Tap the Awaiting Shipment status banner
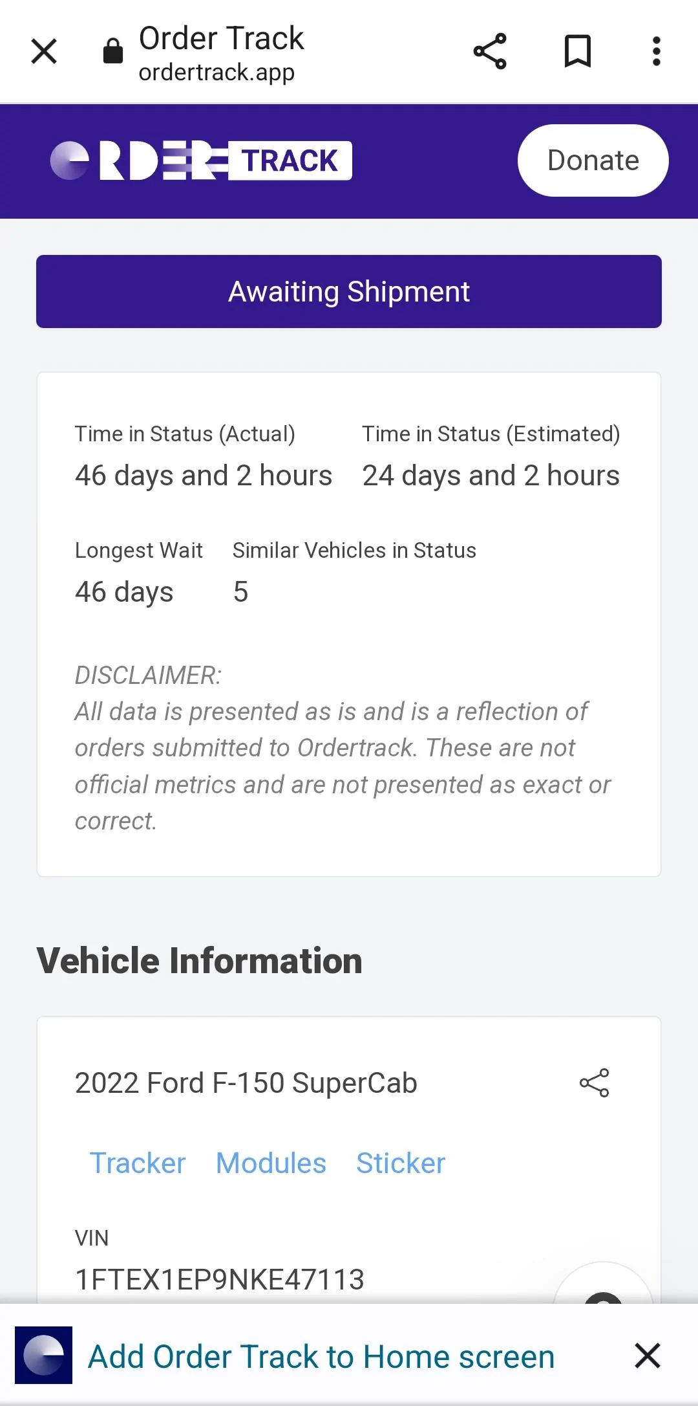The image size is (698, 1406). (x=349, y=292)
